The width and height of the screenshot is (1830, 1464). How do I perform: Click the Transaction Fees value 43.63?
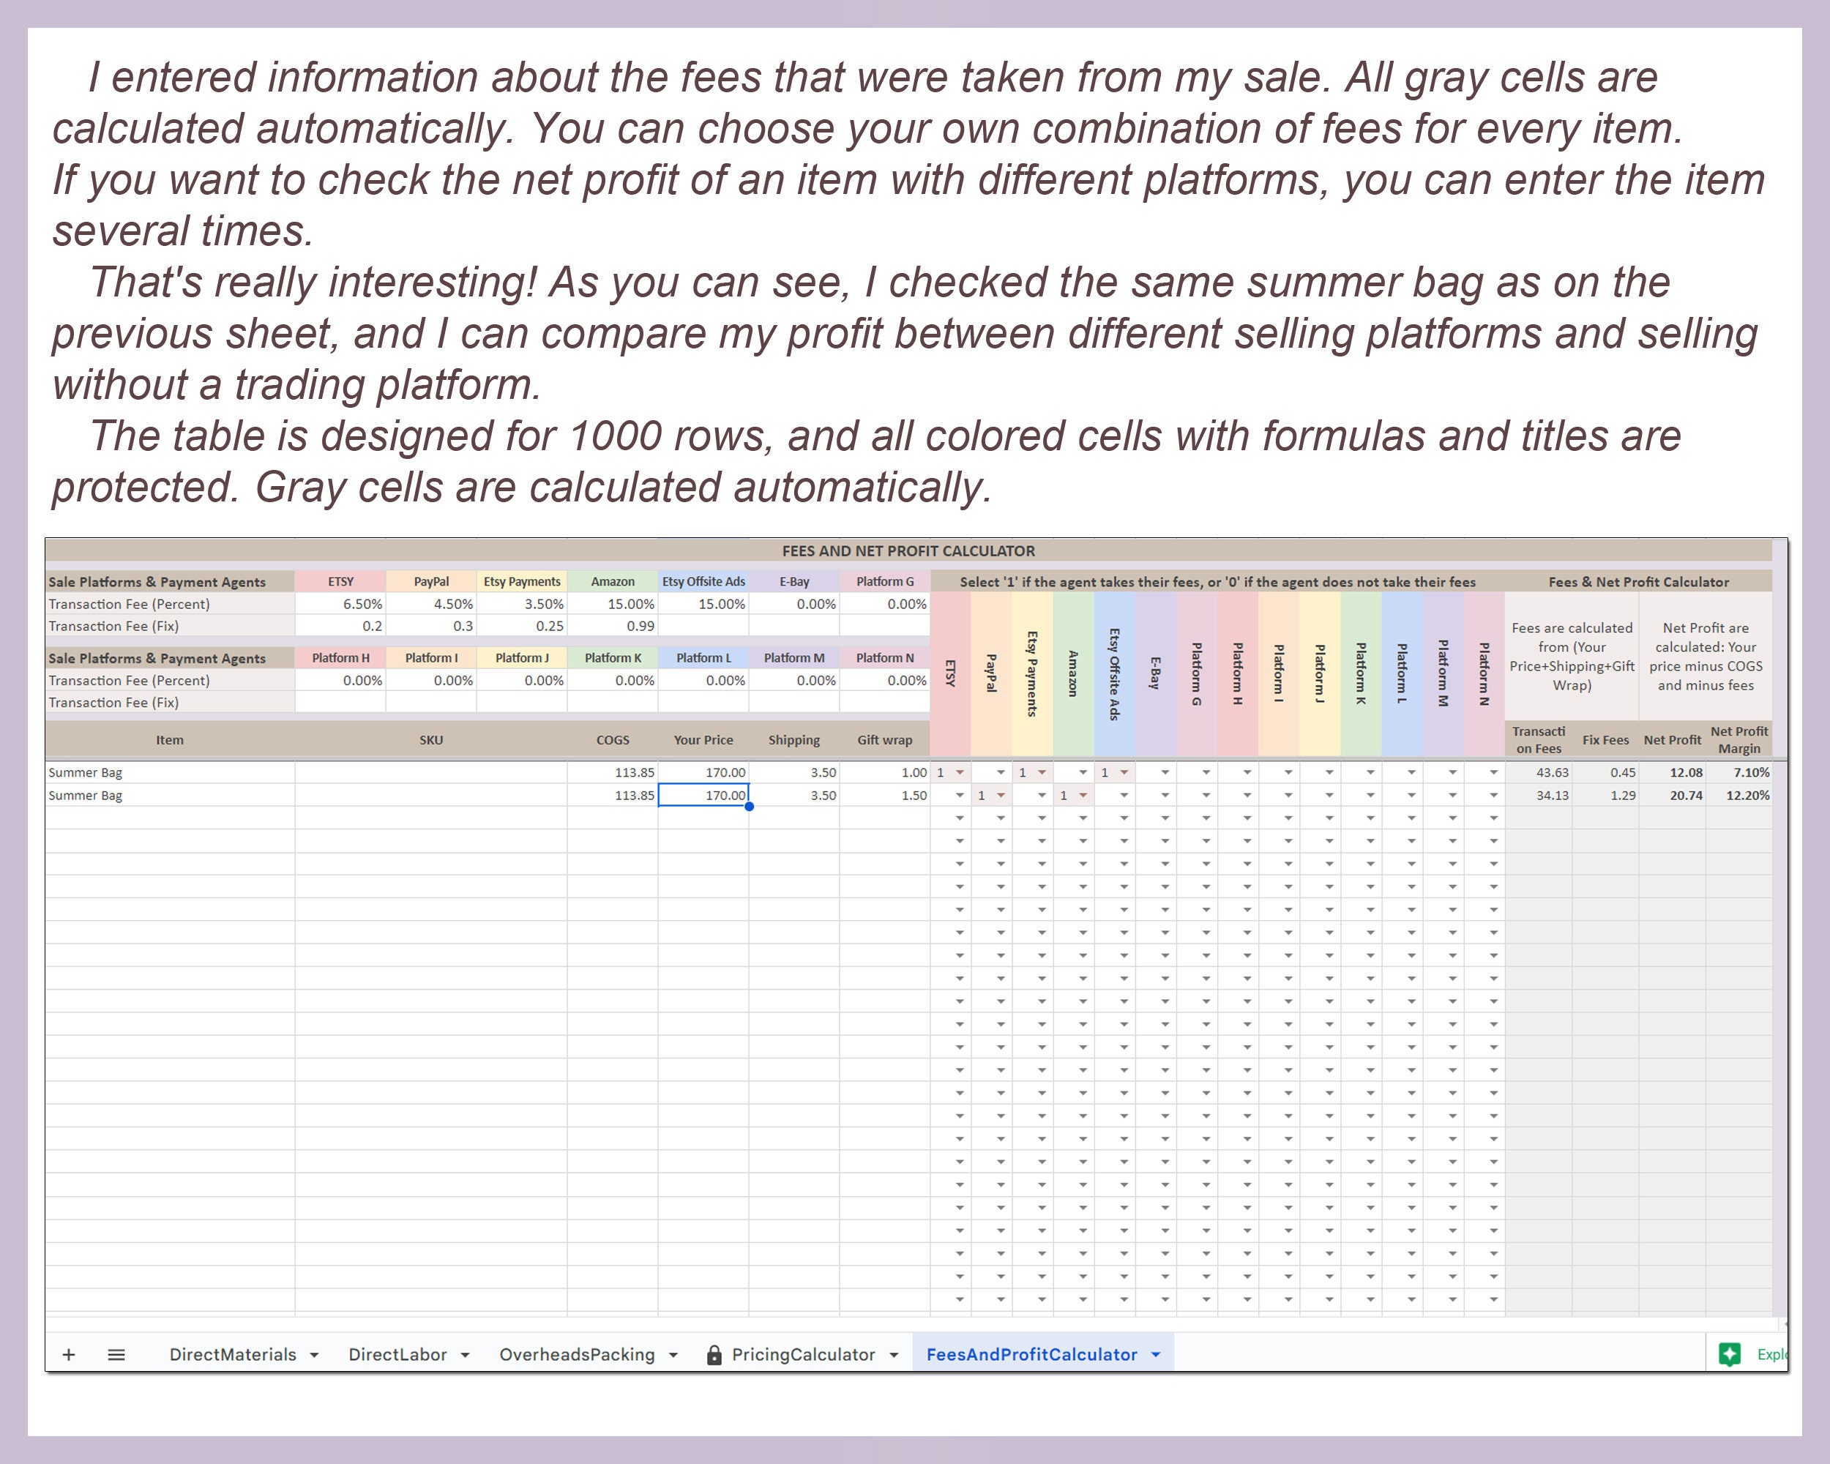pos(1538,772)
